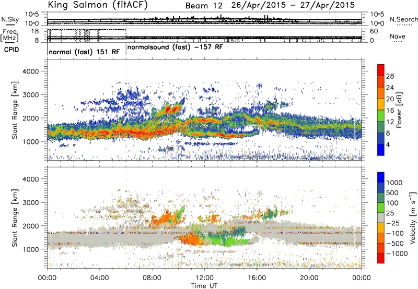Click the 100 tick on Velocity colorbar
Screen dimensions: 418x289
391,203
